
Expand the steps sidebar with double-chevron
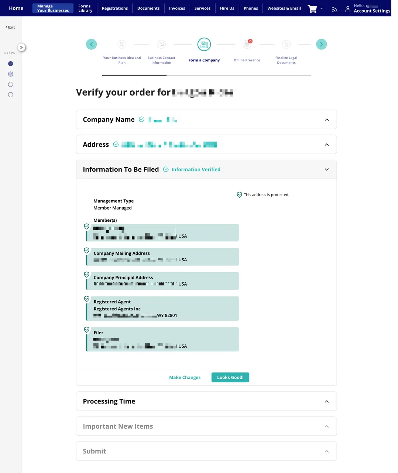click(x=21, y=47)
